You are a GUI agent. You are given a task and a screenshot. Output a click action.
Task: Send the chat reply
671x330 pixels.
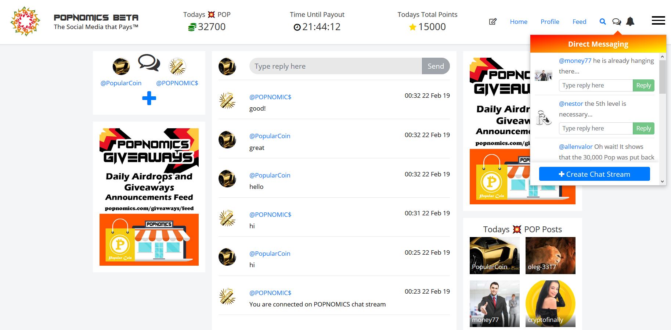[436, 66]
